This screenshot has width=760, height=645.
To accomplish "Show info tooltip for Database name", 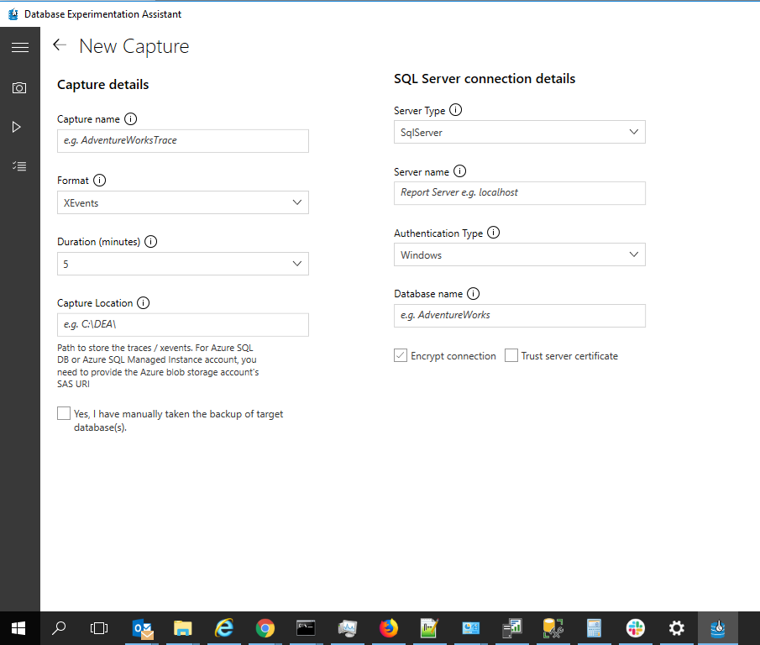I will click(473, 294).
